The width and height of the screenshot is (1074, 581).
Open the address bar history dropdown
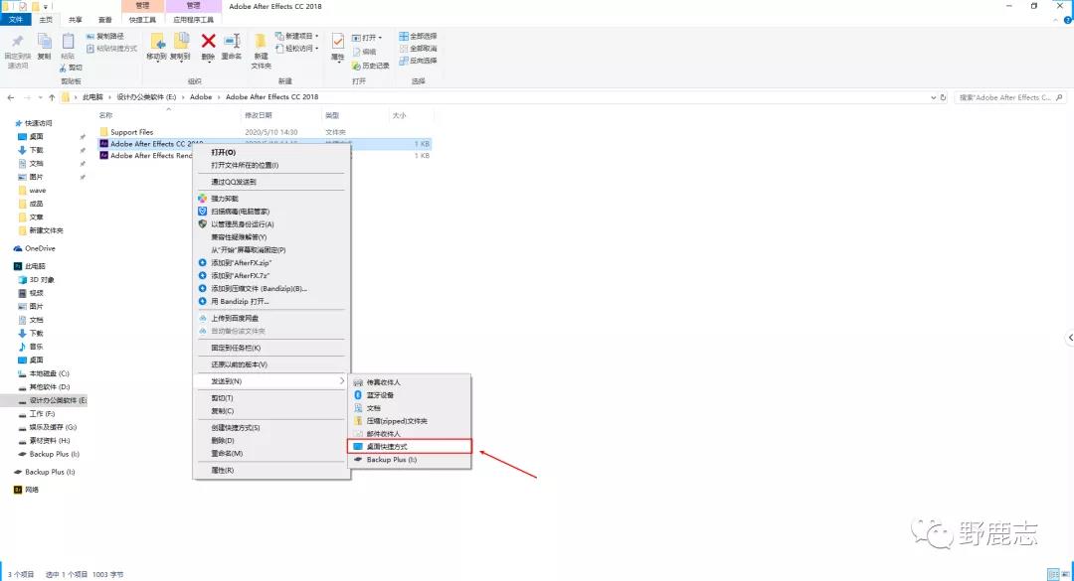[x=933, y=98]
